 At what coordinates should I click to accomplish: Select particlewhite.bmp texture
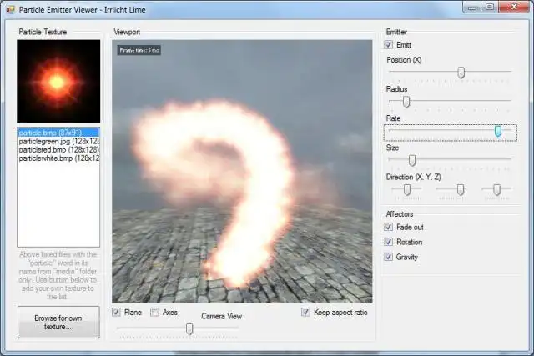coord(58,158)
